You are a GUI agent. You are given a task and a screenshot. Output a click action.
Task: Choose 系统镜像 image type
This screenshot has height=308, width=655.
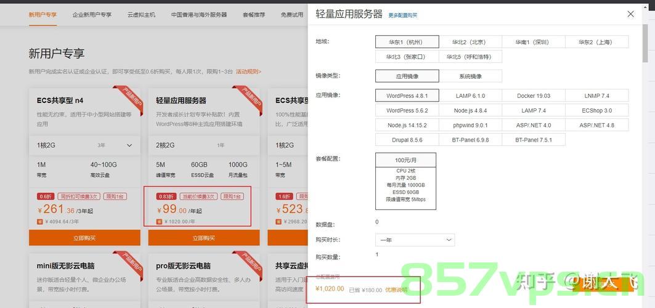470,76
